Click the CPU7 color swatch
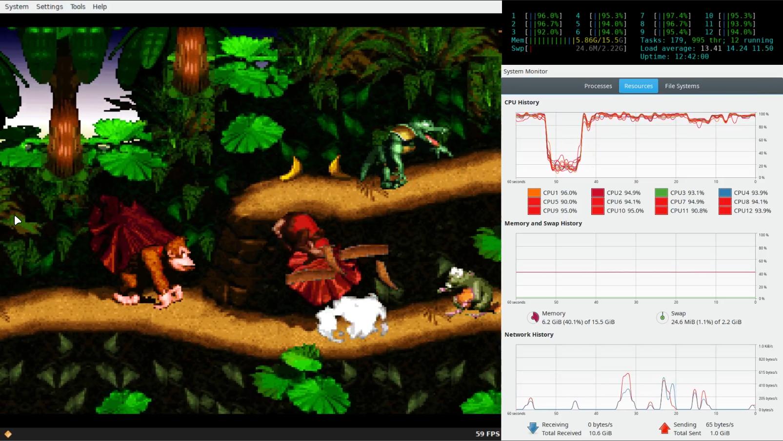The image size is (783, 441). 661,202
